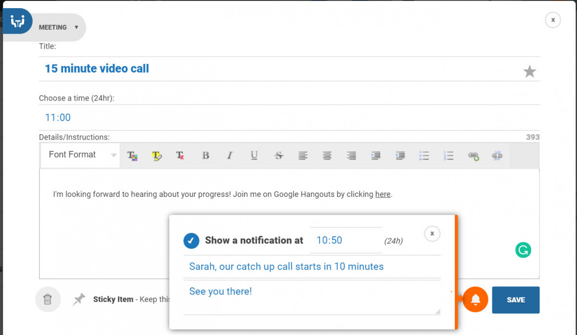Click the orange notification bell
Screen dimensions: 577x335
476,299
